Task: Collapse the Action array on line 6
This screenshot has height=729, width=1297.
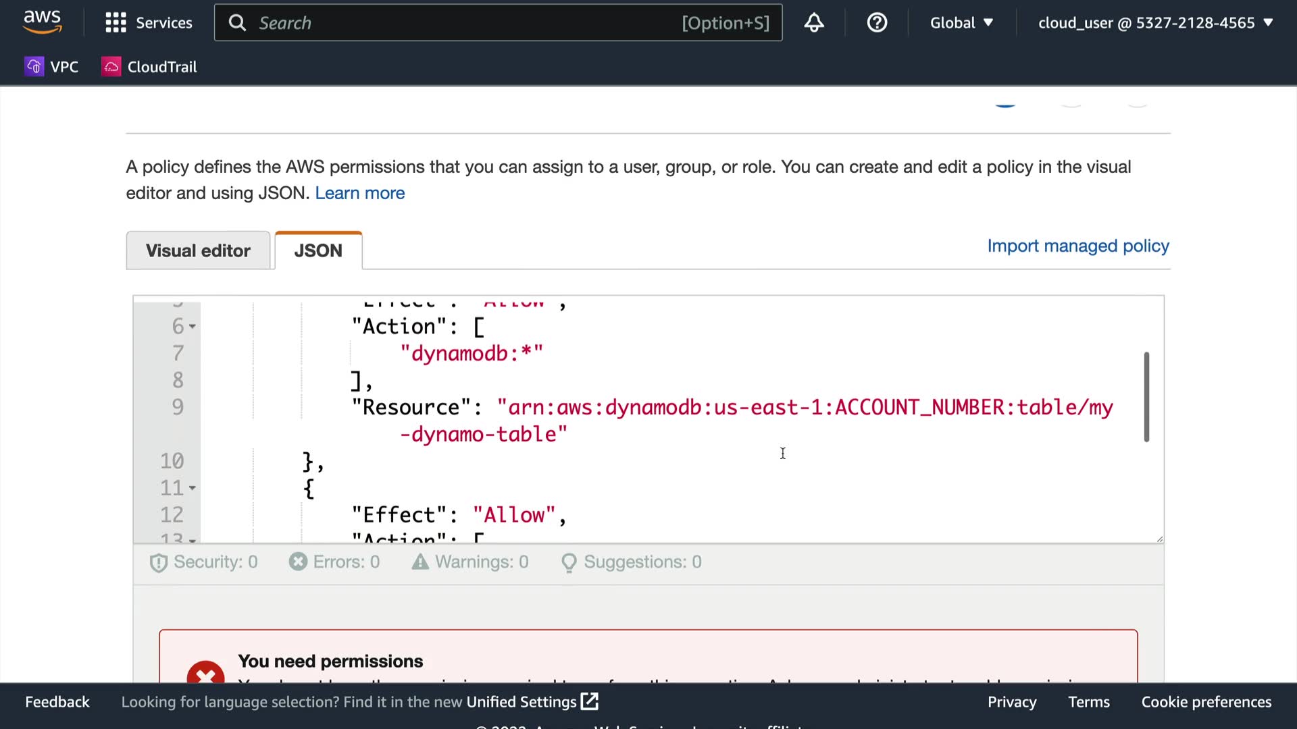Action: pyautogui.click(x=193, y=327)
